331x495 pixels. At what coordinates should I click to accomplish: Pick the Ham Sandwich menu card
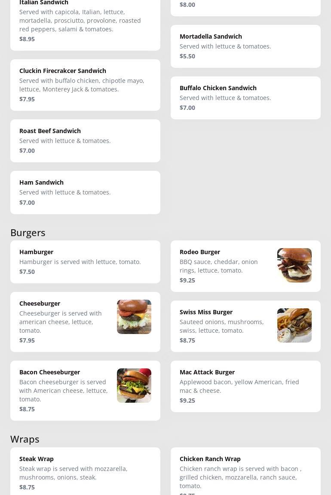[86, 193]
